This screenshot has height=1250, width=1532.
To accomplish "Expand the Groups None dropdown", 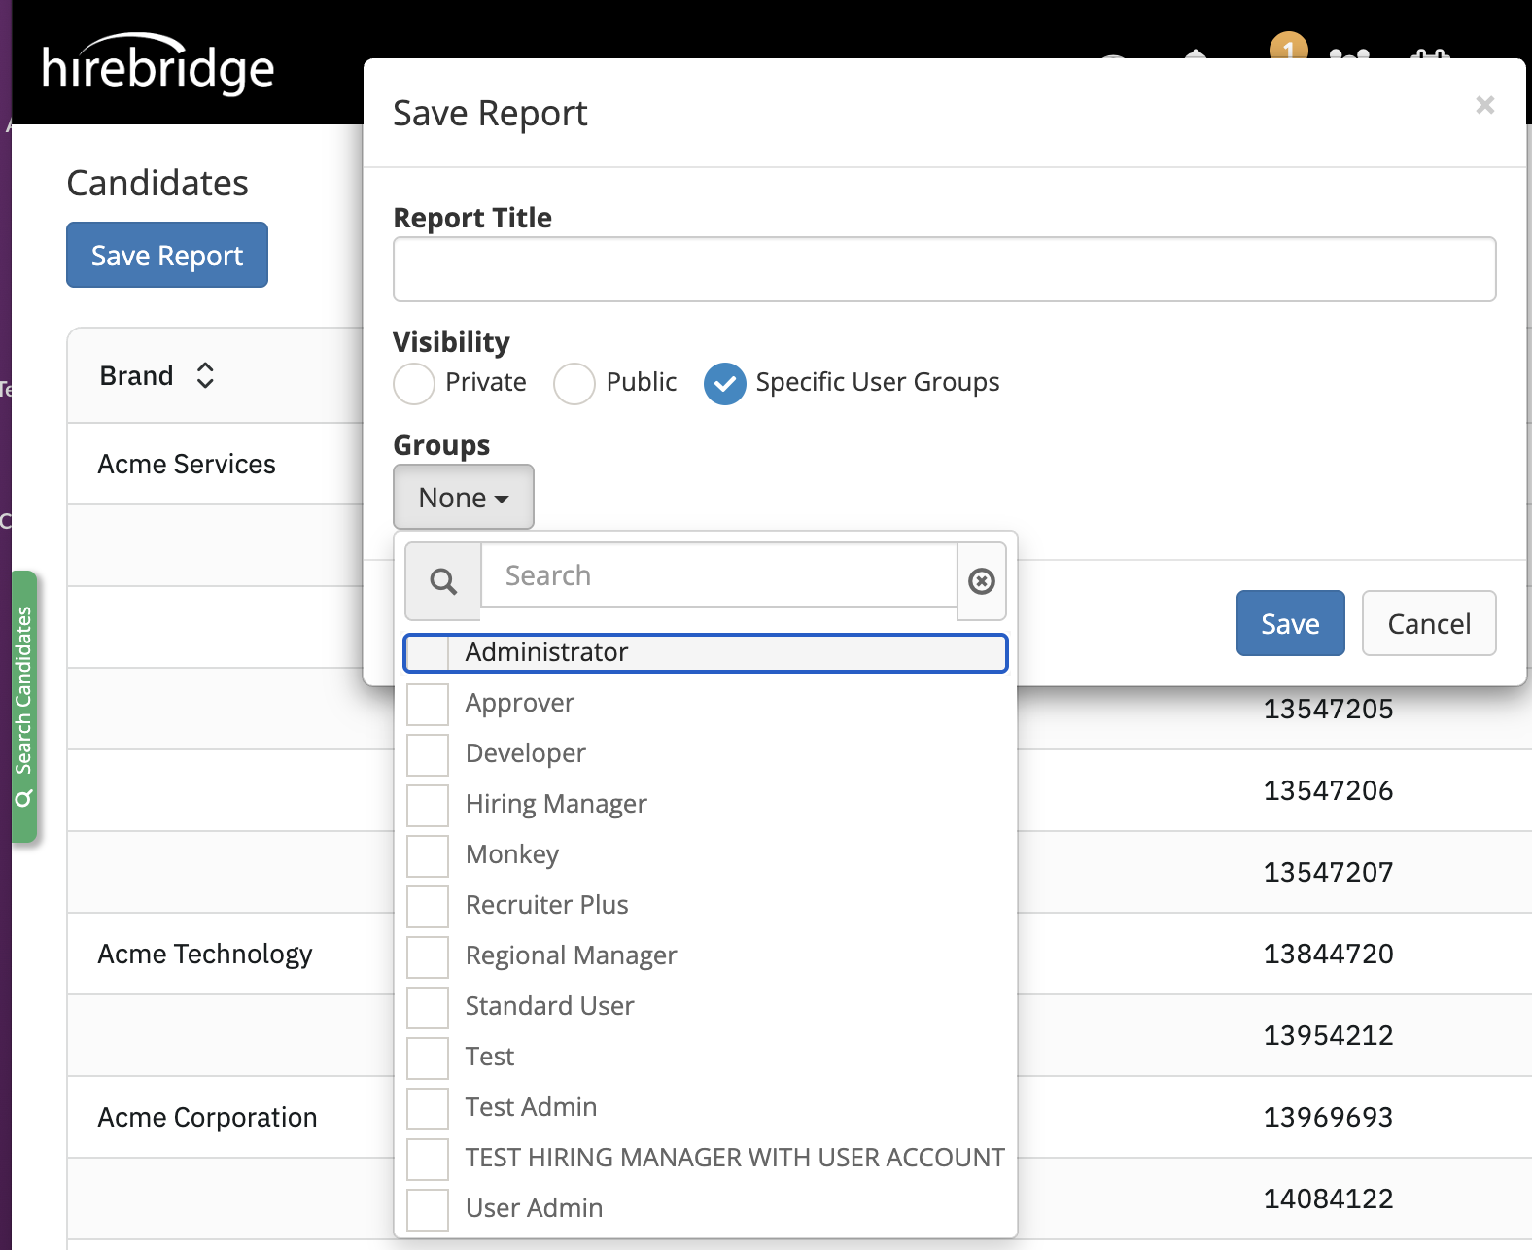I will pos(464,498).
